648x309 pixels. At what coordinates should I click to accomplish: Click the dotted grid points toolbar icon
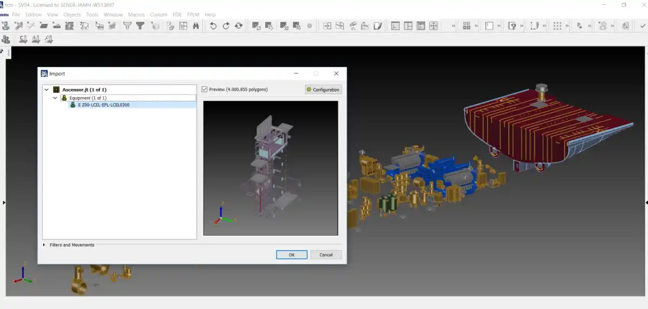[557, 26]
